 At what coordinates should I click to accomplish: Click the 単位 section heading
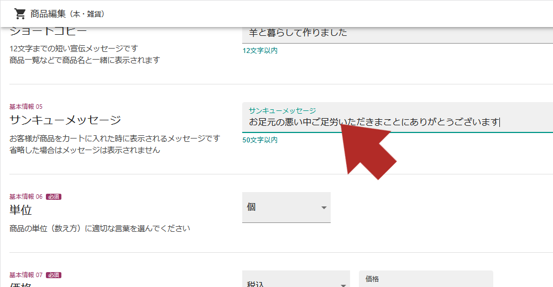[20, 210]
